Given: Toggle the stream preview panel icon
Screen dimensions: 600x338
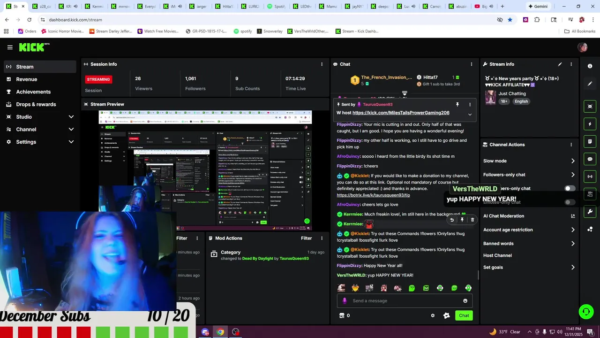Looking at the screenshot, I should (x=590, y=107).
